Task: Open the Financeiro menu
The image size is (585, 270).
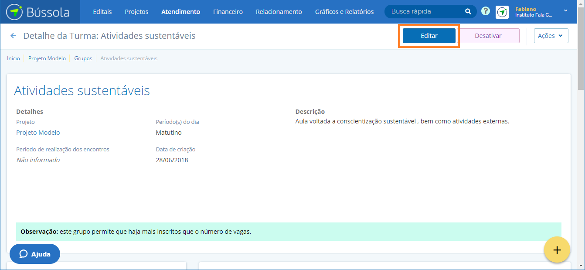Action: pyautogui.click(x=228, y=12)
